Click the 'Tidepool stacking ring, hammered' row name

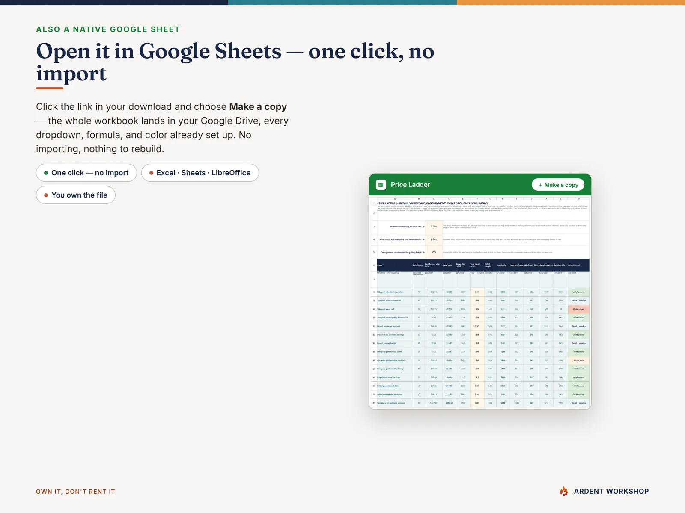(393, 318)
